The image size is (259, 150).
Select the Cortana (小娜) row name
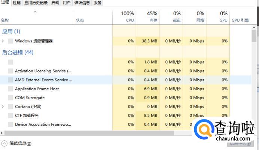[28, 106]
